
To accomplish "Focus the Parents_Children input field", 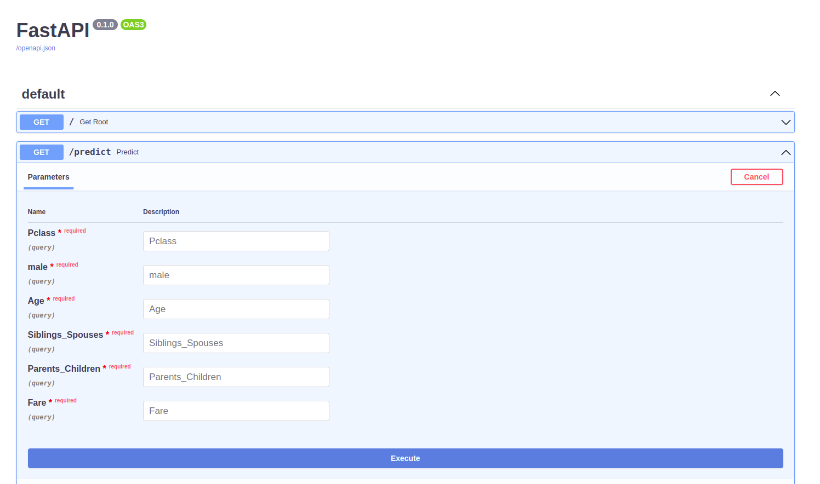I will tap(236, 377).
